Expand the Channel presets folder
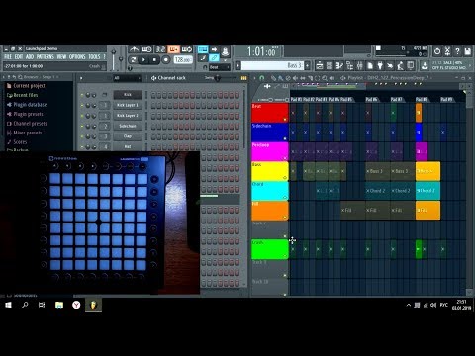475x356 pixels. tap(27, 124)
